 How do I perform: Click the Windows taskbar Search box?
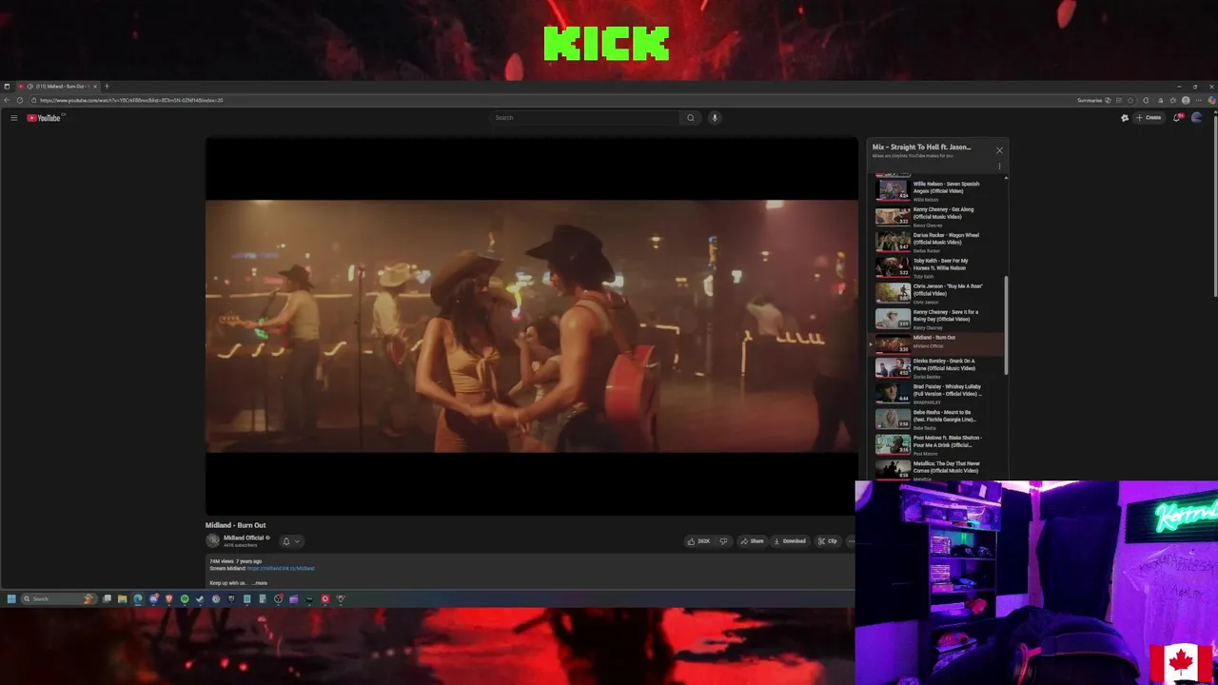[59, 599]
